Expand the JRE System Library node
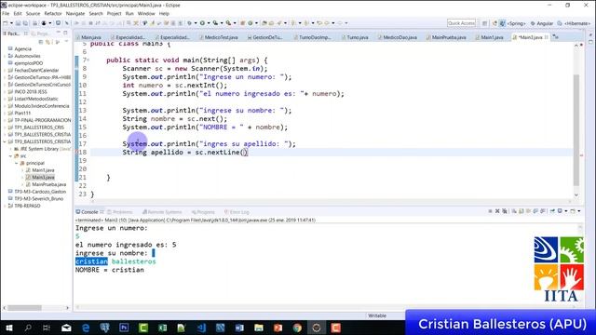Image resolution: width=596 pixels, height=335 pixels. point(11,149)
